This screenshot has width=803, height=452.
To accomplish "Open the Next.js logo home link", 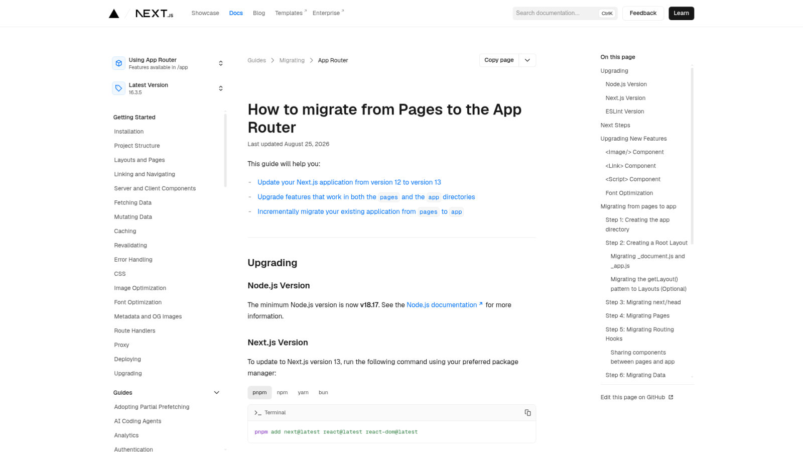I will point(154,14).
